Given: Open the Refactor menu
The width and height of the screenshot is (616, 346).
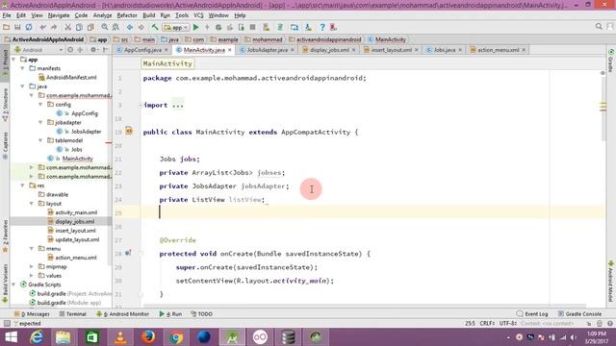Looking at the screenshot, I should point(127,15).
